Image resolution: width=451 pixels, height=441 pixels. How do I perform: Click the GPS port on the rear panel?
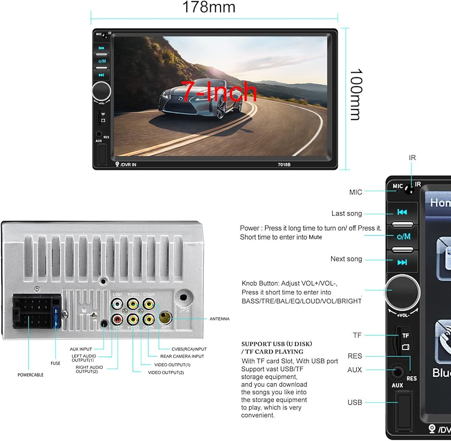pyautogui.click(x=183, y=299)
